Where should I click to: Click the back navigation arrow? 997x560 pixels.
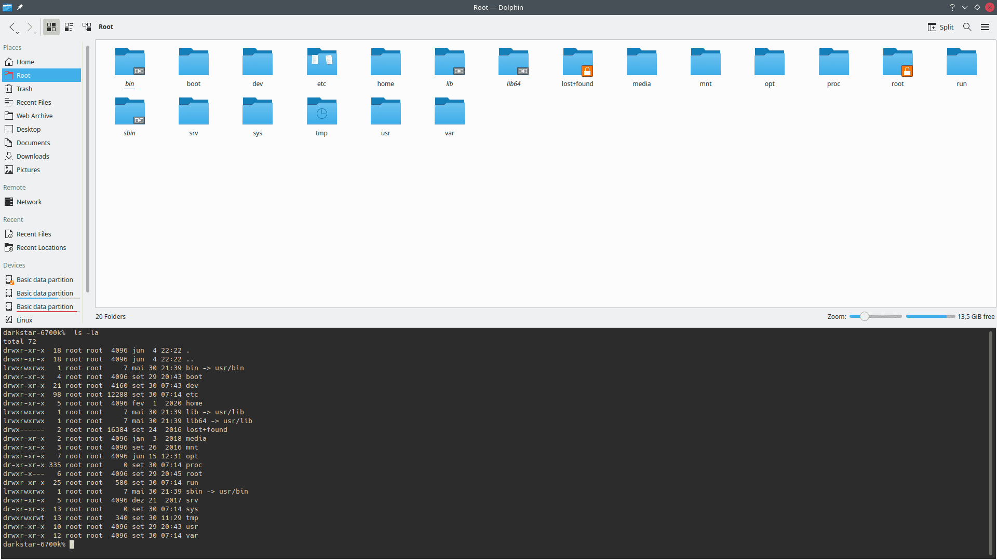(15, 27)
